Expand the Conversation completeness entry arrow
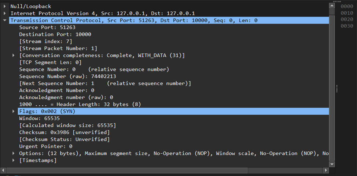 (x=14, y=55)
